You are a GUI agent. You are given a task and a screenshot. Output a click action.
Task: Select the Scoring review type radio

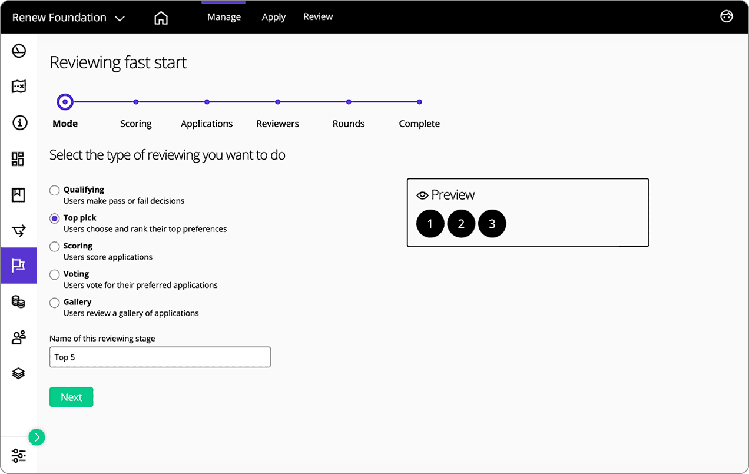[x=55, y=246]
